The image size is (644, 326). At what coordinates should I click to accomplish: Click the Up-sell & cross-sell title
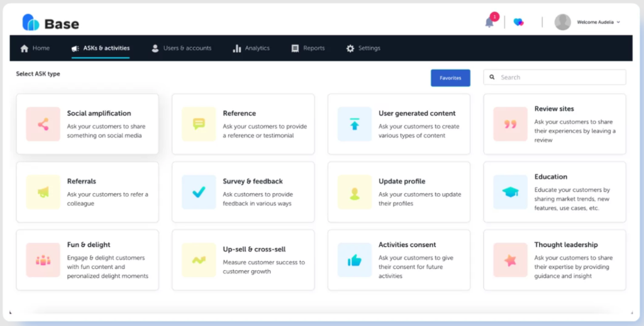(x=254, y=249)
